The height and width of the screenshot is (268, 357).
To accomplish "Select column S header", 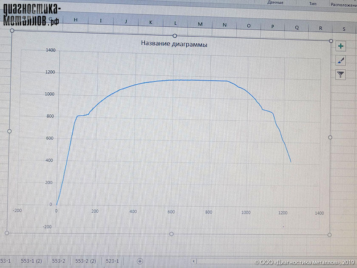I will point(344,29).
